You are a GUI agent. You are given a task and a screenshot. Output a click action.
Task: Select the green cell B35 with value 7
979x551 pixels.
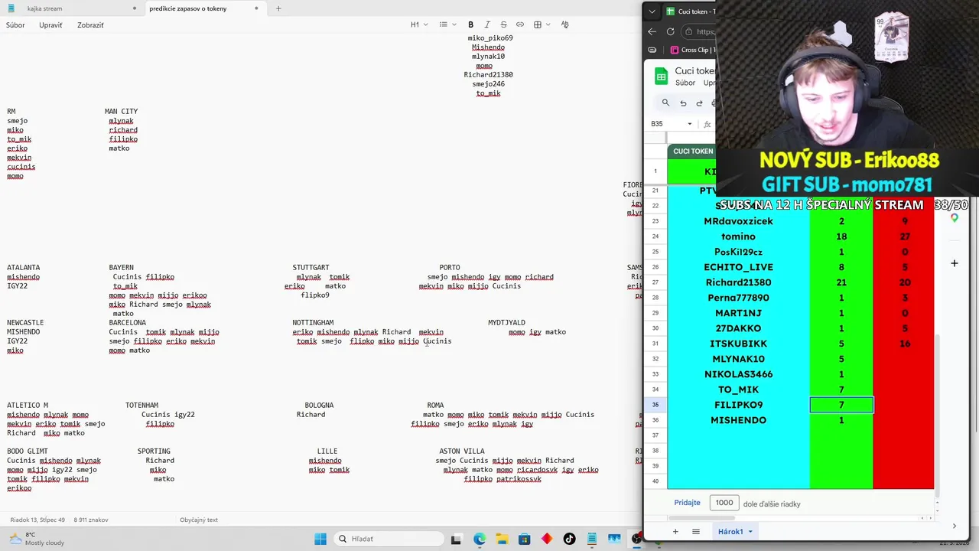(841, 405)
